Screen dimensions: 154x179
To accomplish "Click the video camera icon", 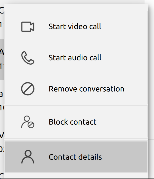I will [x=28, y=27].
